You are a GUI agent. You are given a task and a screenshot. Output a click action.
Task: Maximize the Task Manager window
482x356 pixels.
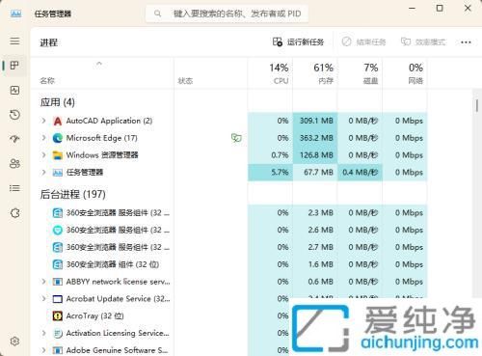[440, 8]
